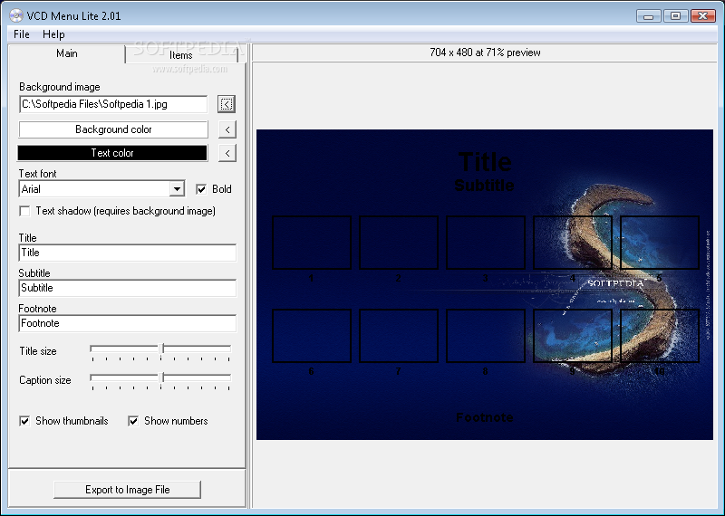The height and width of the screenshot is (516, 725).
Task: Open the Text font dropdown
Action: (x=177, y=189)
